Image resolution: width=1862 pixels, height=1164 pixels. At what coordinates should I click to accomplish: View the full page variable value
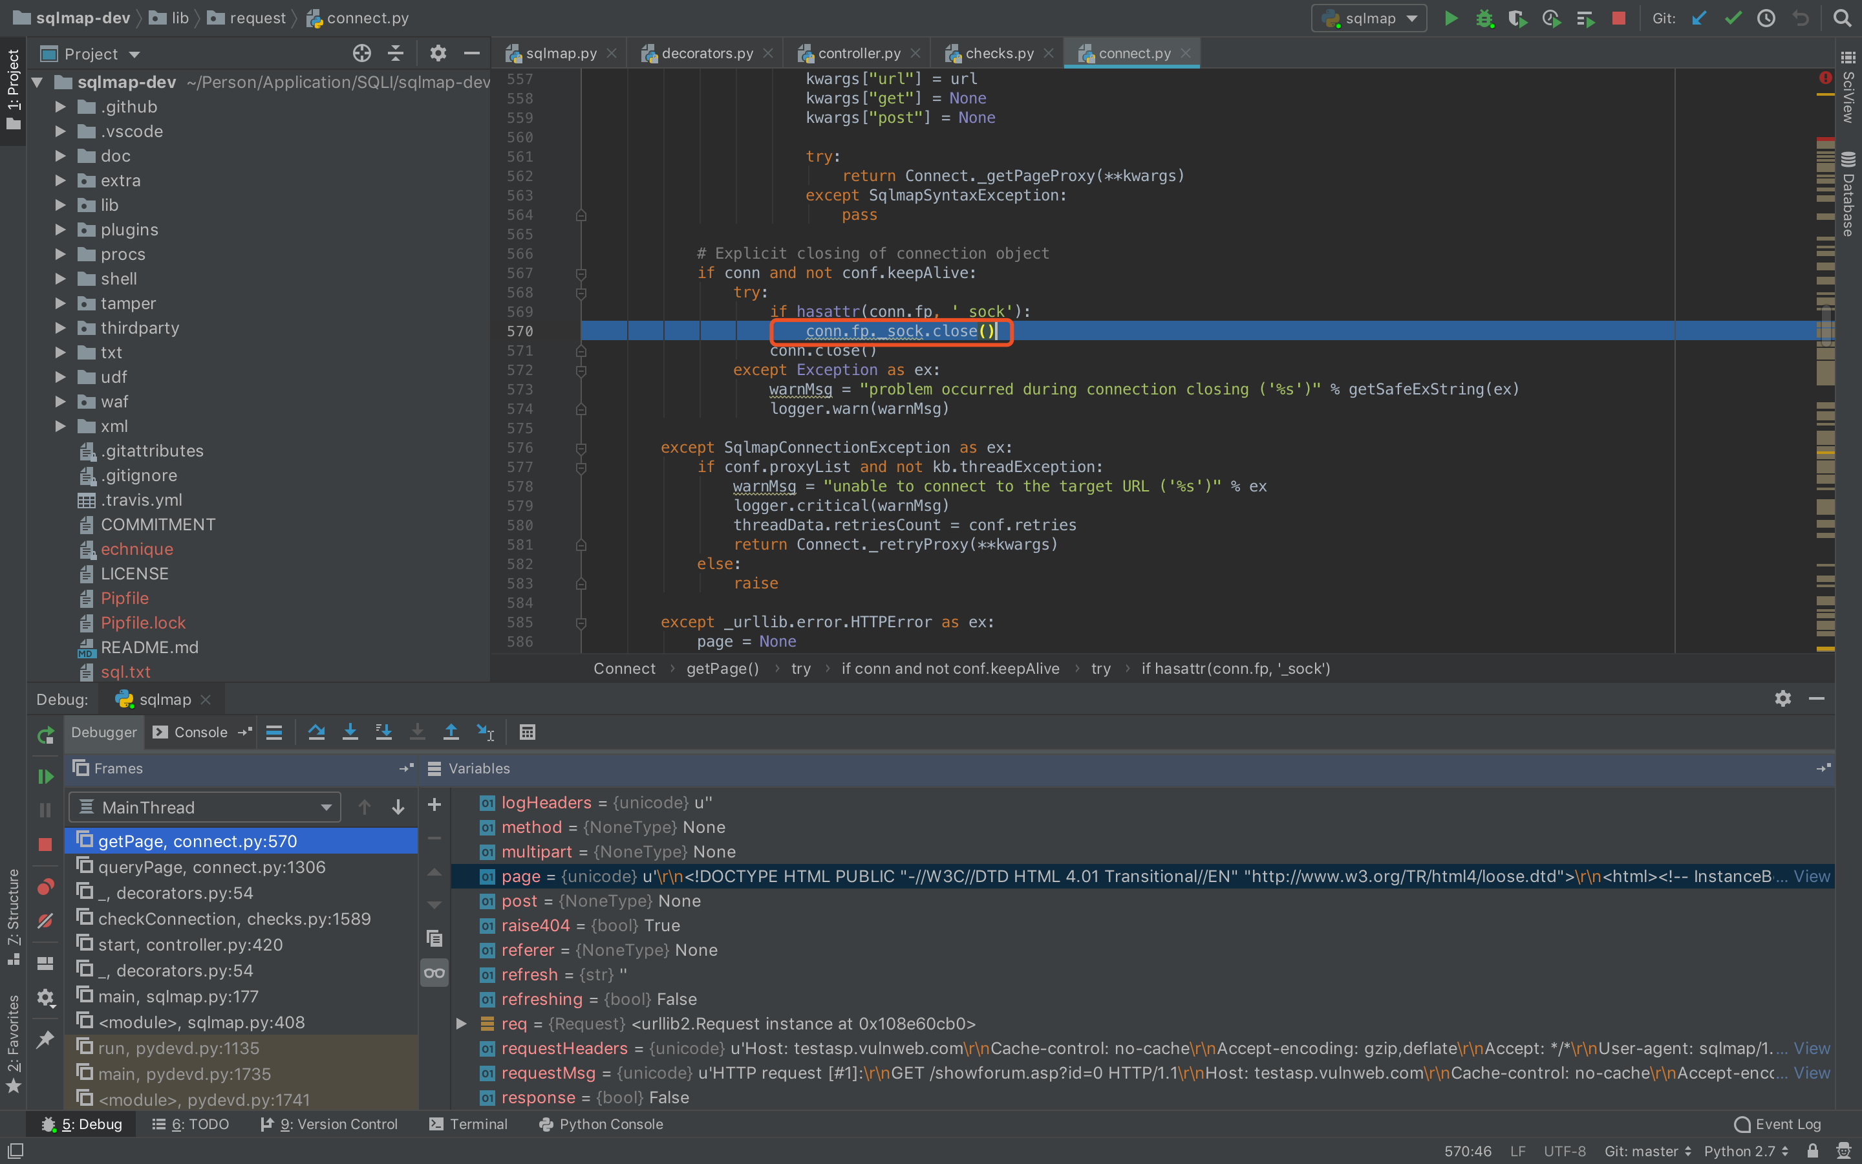tap(1812, 876)
